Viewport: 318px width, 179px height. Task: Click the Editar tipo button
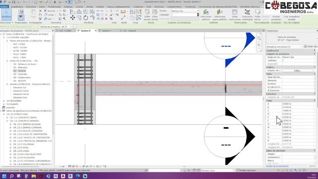[x=311, y=47]
